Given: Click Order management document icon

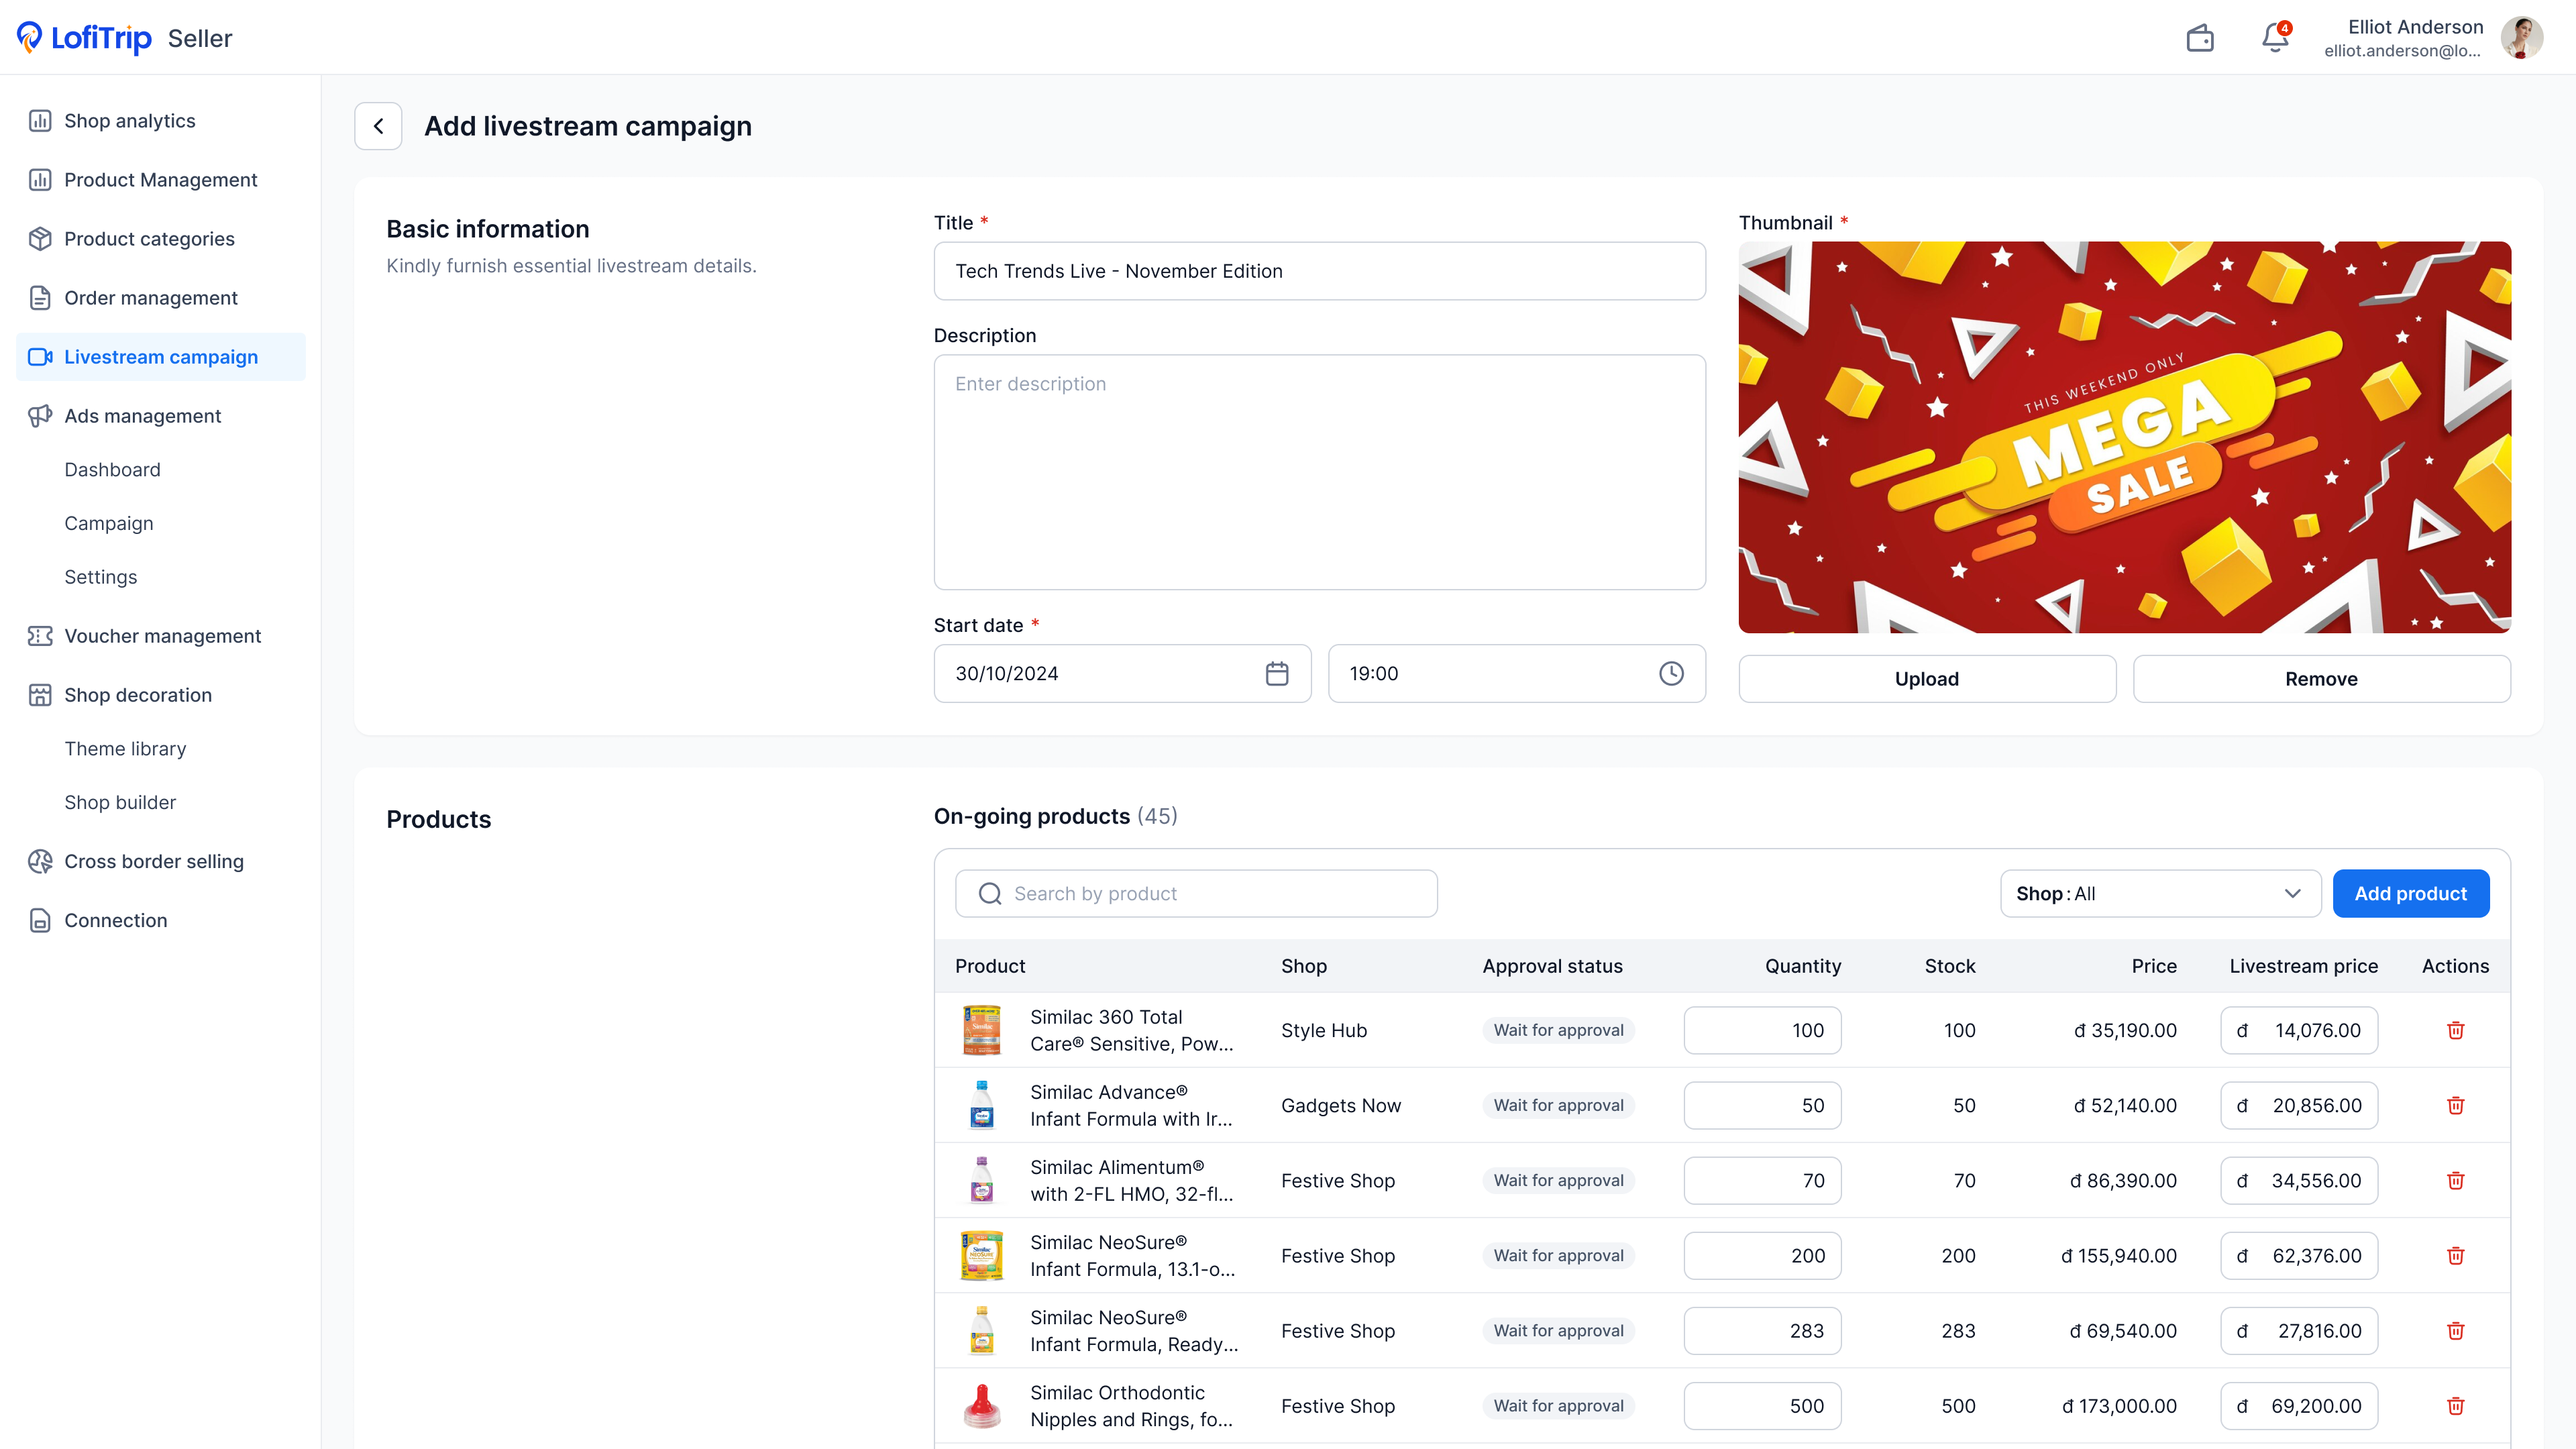Looking at the screenshot, I should pos(40,298).
